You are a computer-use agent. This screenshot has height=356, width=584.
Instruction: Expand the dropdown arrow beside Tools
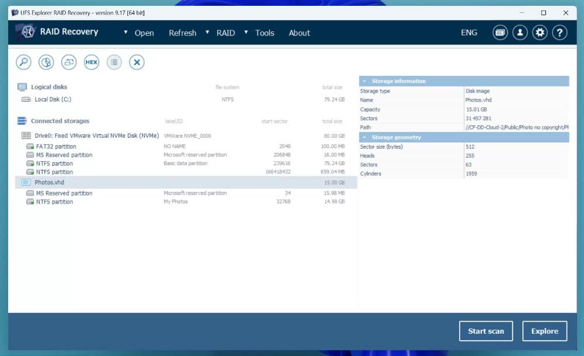246,33
